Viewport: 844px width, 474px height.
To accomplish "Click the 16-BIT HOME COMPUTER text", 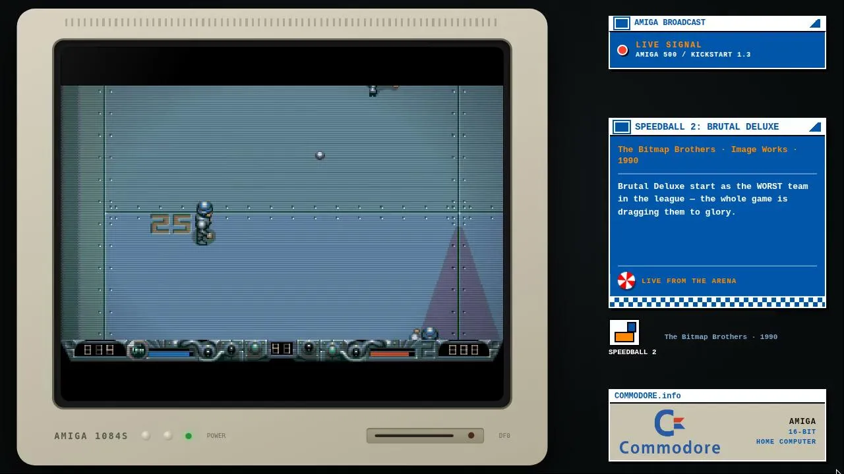I will click(786, 437).
